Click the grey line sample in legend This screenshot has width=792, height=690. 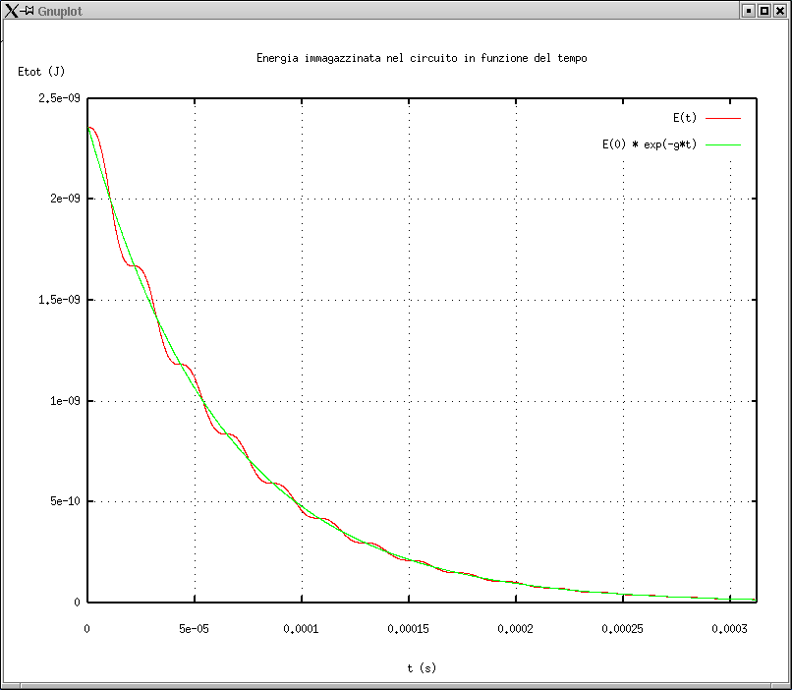(722, 144)
